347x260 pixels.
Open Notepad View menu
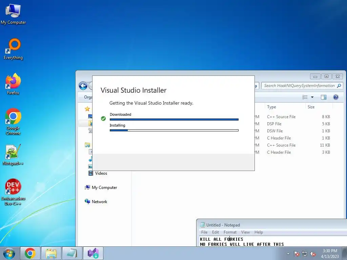[x=245, y=232]
